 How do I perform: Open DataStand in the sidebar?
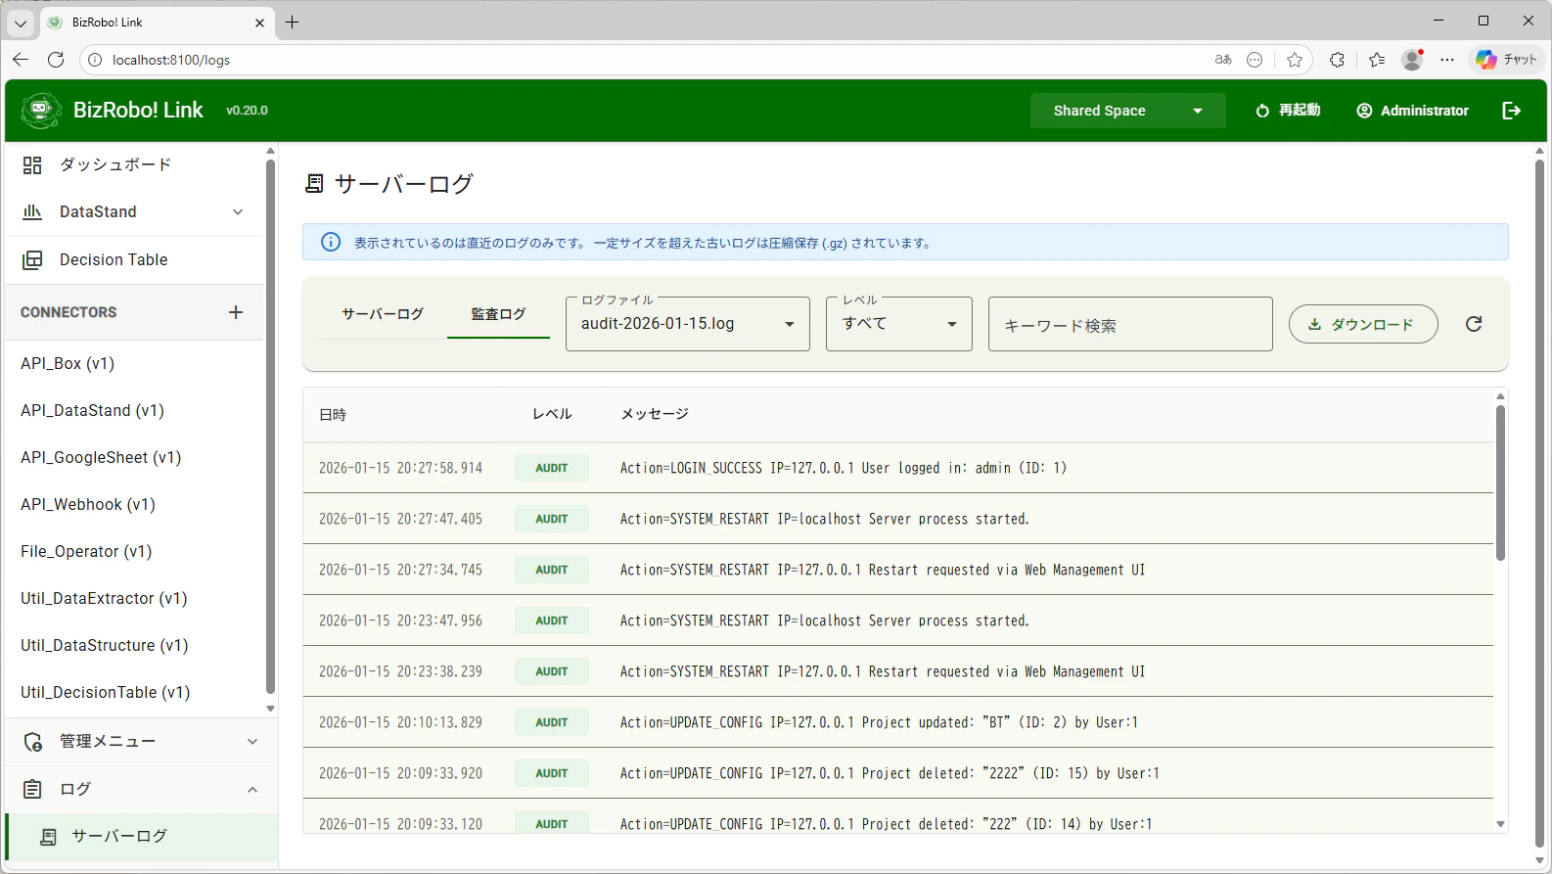pyautogui.click(x=135, y=212)
